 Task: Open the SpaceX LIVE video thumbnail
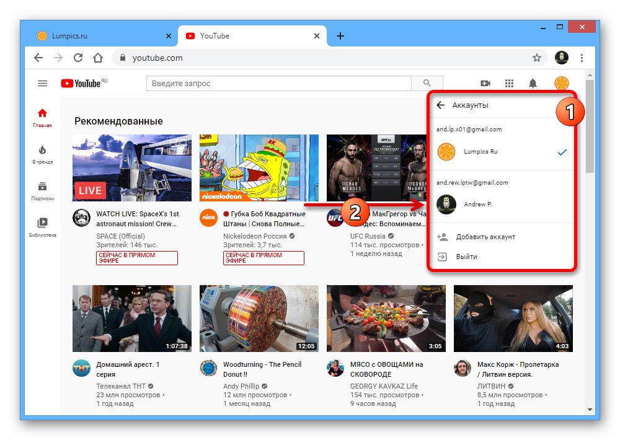pos(132,167)
